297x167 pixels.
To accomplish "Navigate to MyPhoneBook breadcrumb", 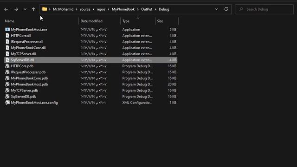I will coord(123,9).
